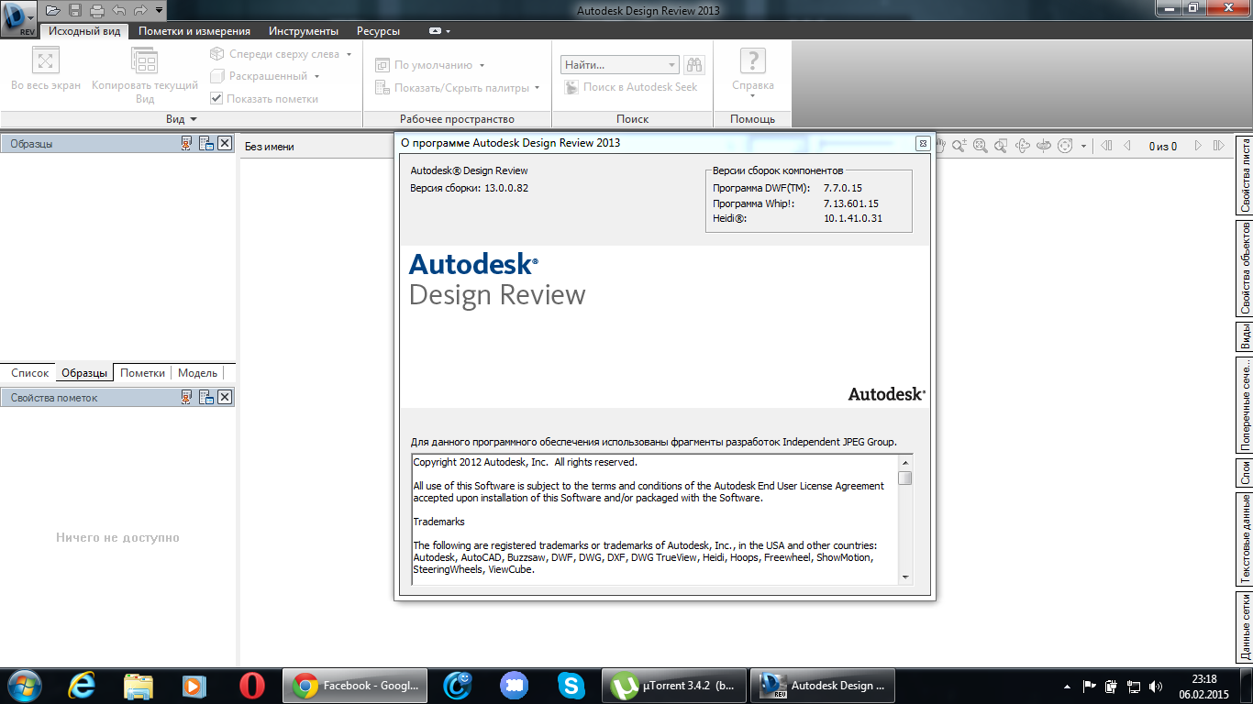
Task: Close the О программе dialog
Action: [923, 143]
